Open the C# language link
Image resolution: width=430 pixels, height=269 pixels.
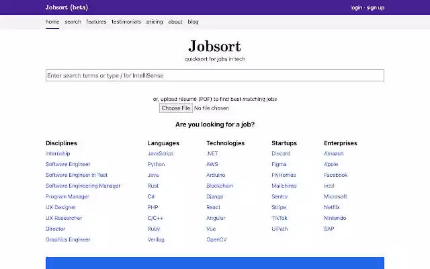151,196
